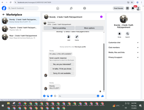Open the emoji picker in message box

[98, 96]
